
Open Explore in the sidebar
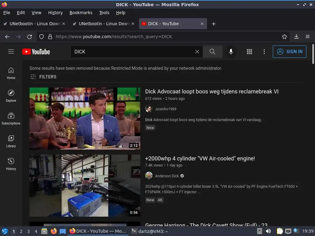tap(11, 96)
